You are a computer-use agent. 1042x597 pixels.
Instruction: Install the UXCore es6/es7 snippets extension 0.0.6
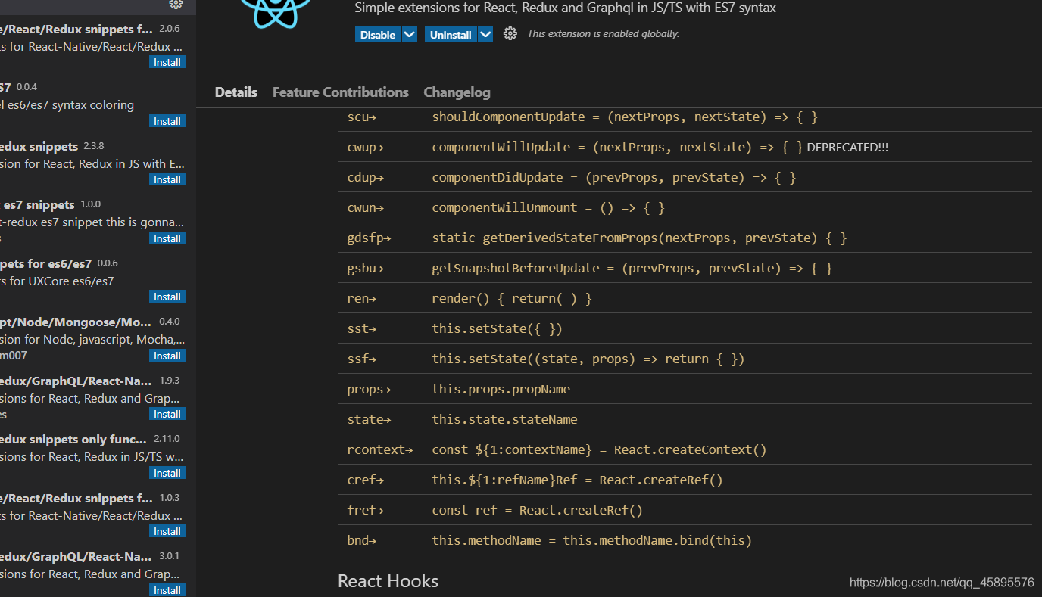167,297
